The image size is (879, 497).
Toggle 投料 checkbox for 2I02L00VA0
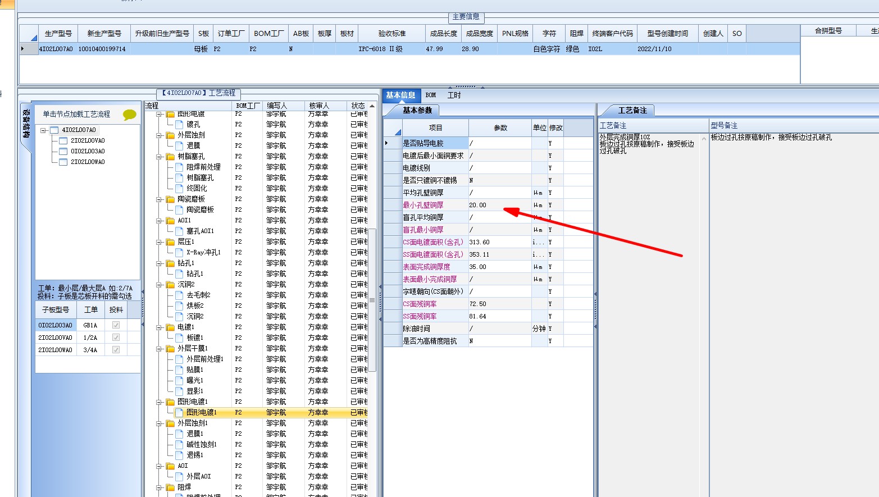tap(116, 338)
